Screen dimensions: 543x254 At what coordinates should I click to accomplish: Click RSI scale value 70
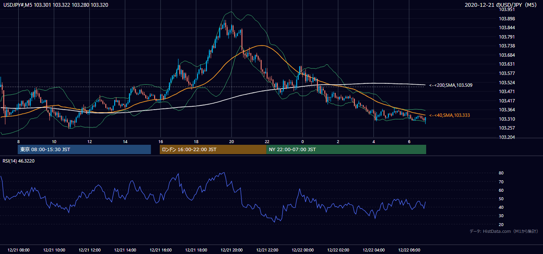tap(501, 182)
